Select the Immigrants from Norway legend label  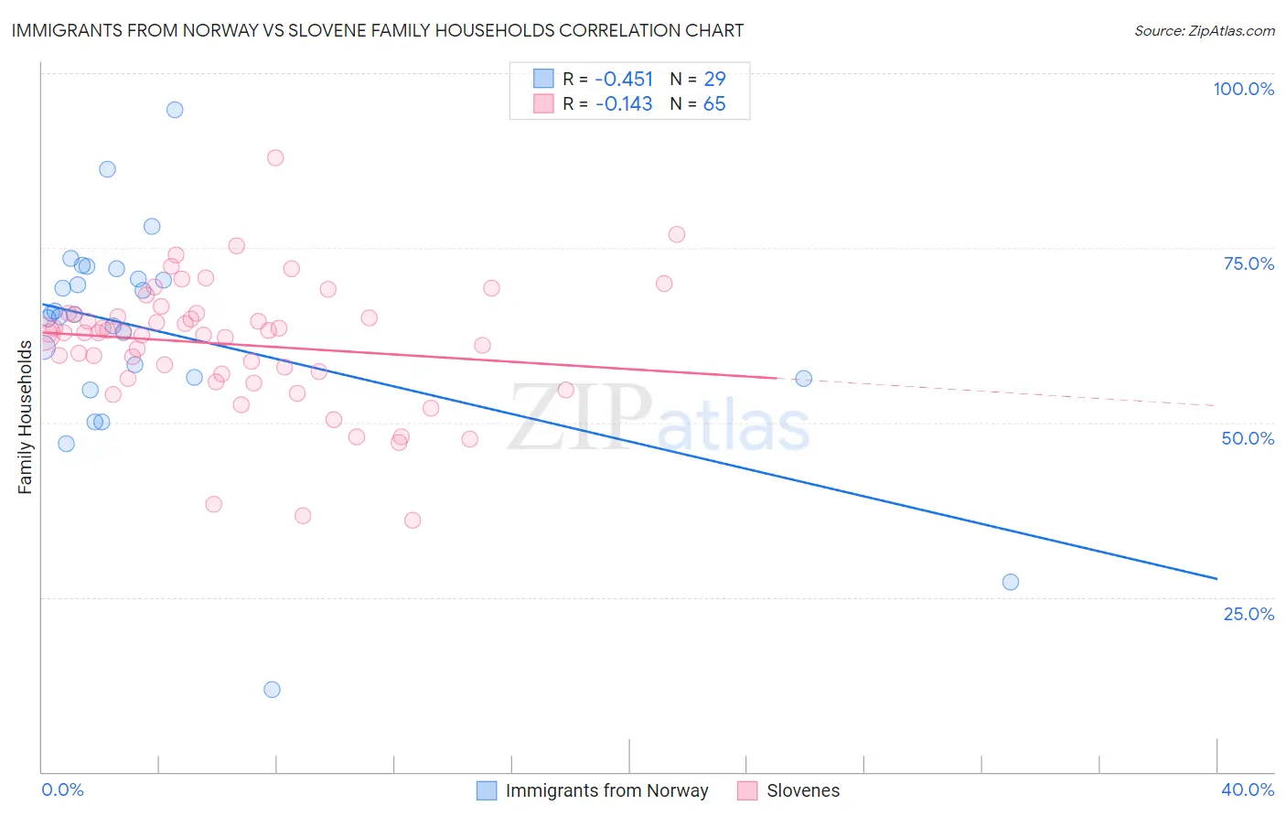607,790
